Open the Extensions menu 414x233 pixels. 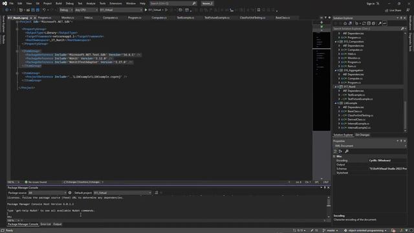tap(116, 3)
